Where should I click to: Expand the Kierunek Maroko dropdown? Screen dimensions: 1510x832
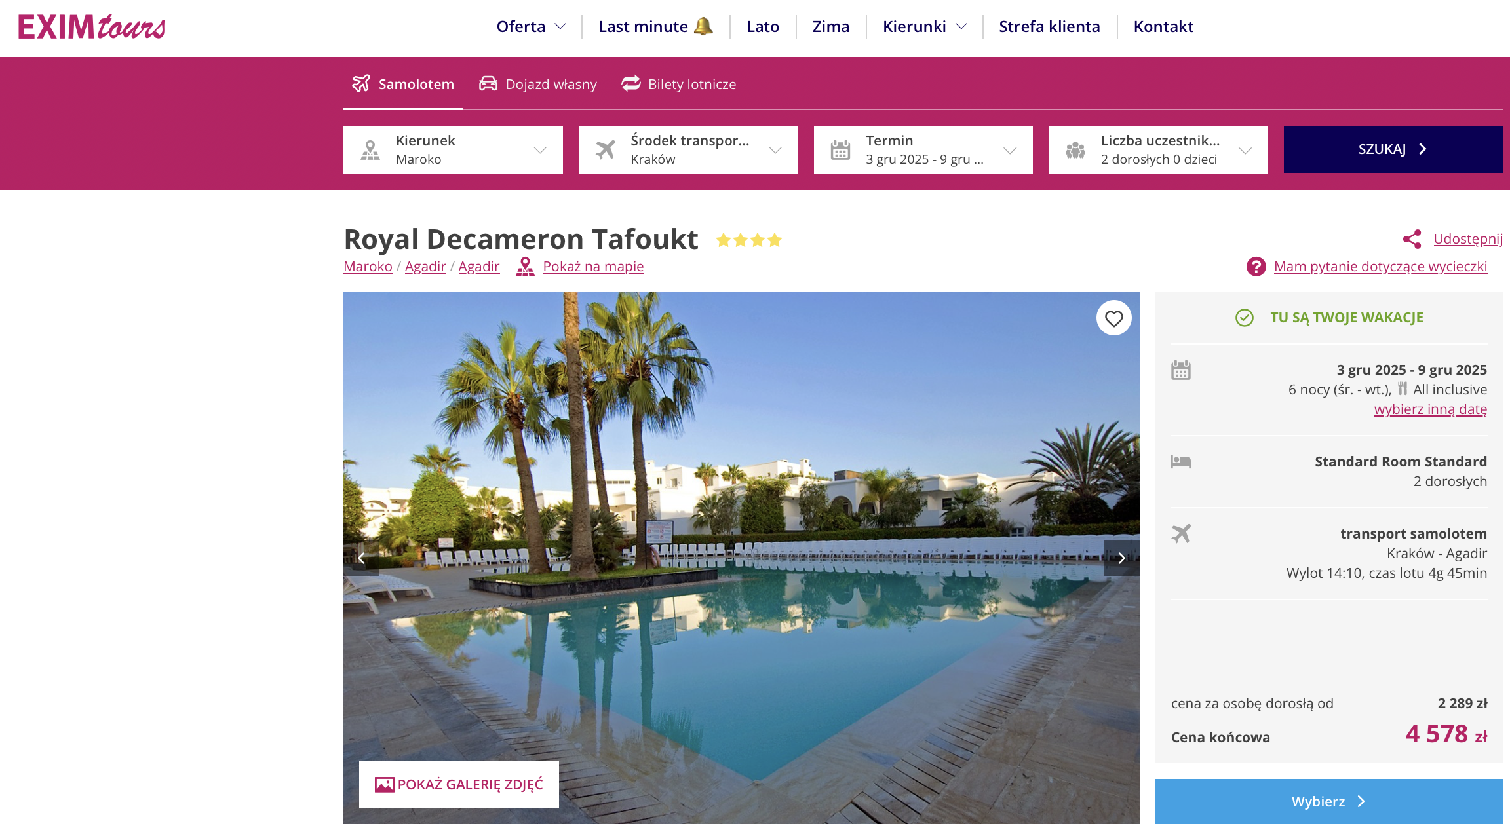point(453,150)
